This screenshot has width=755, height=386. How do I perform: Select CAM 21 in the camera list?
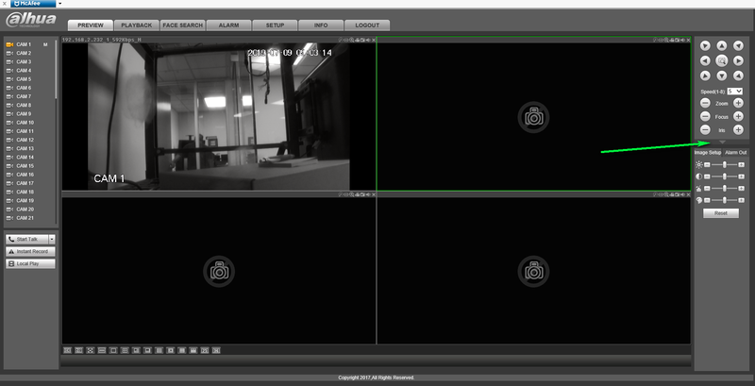click(x=27, y=218)
